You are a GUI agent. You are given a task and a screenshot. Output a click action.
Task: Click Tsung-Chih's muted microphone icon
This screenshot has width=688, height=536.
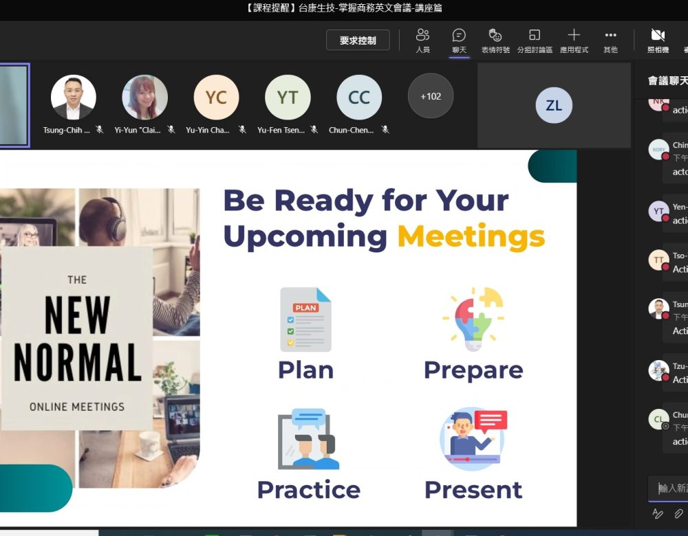[x=100, y=129]
